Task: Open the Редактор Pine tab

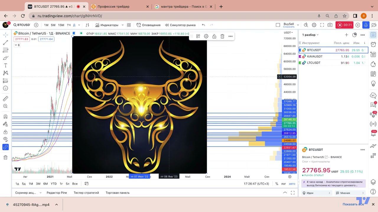Action: pyautogui.click(x=57, y=193)
